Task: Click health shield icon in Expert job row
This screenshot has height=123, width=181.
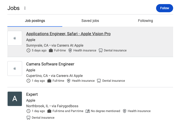Action: click(125, 111)
